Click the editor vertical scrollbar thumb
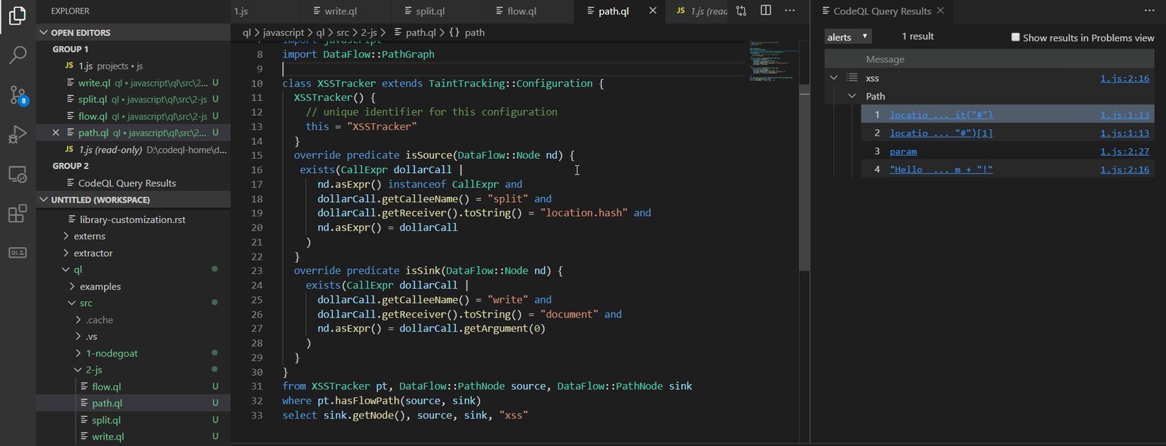This screenshot has height=446, width=1166. [x=804, y=176]
